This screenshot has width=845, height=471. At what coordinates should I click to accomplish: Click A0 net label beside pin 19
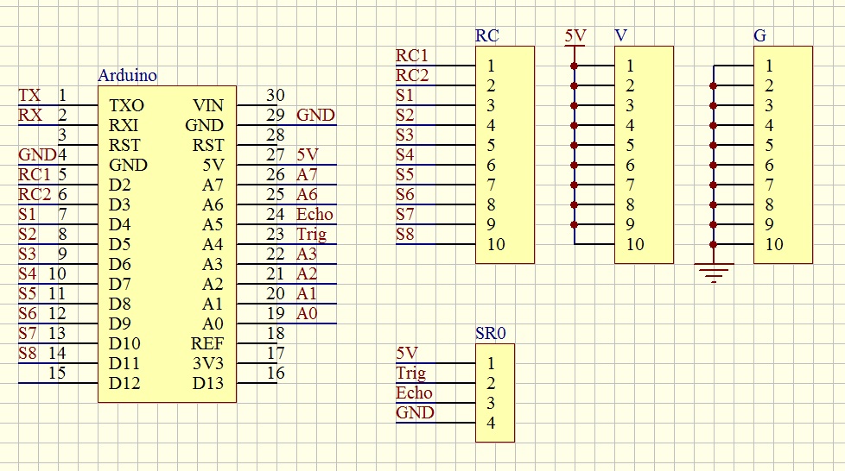pos(308,314)
